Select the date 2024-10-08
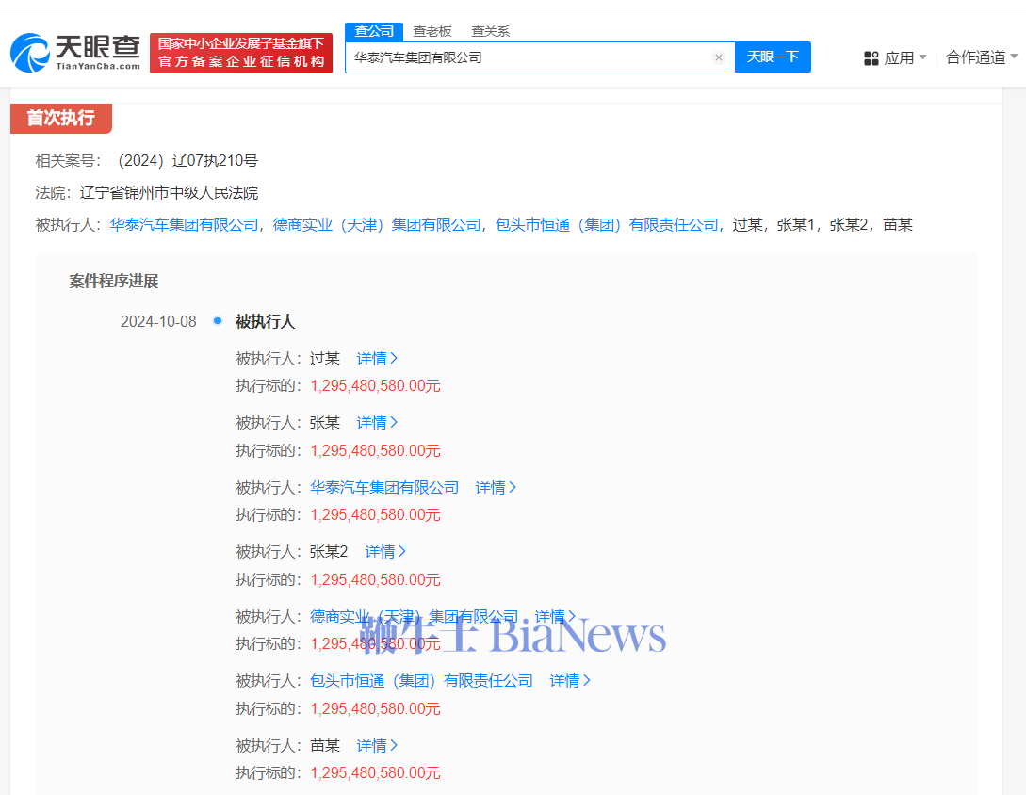 158,322
